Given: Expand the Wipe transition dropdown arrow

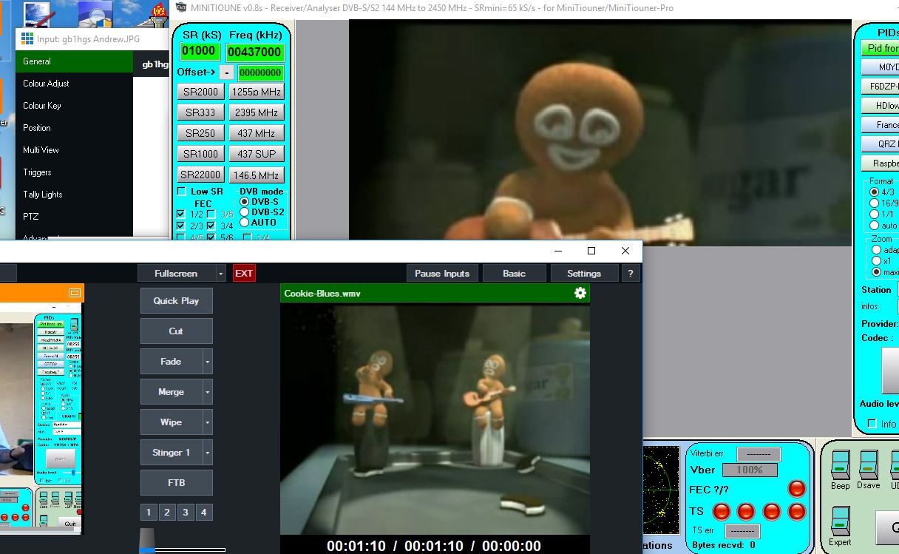Looking at the screenshot, I should pyautogui.click(x=208, y=422).
